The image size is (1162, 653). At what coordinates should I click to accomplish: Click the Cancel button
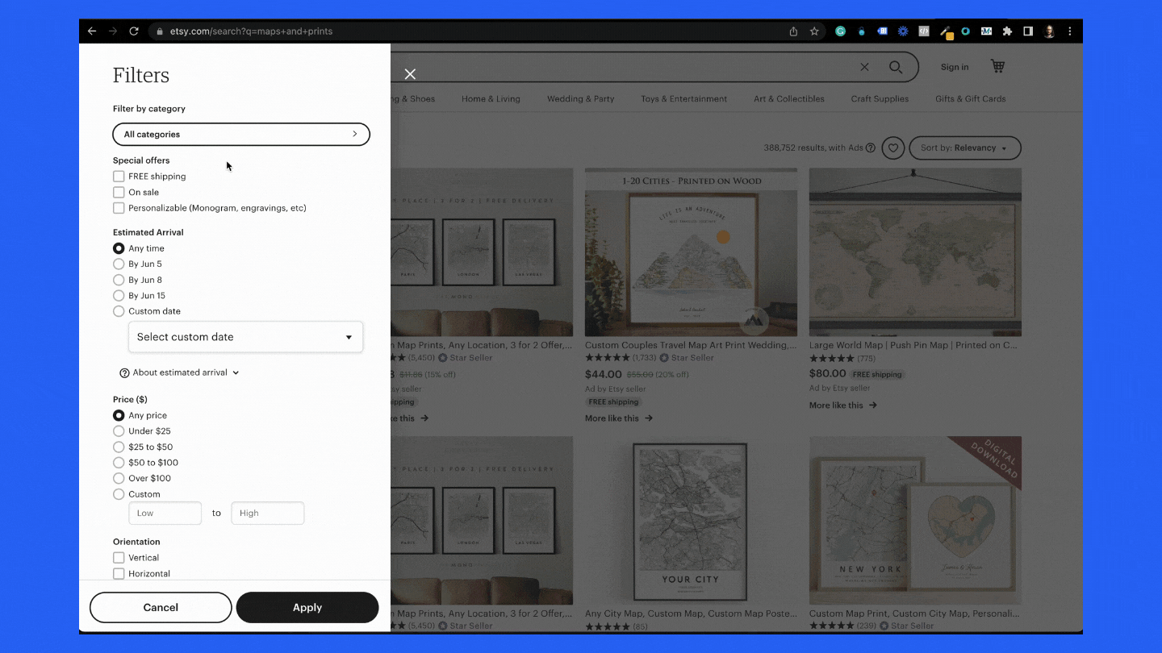point(161,608)
